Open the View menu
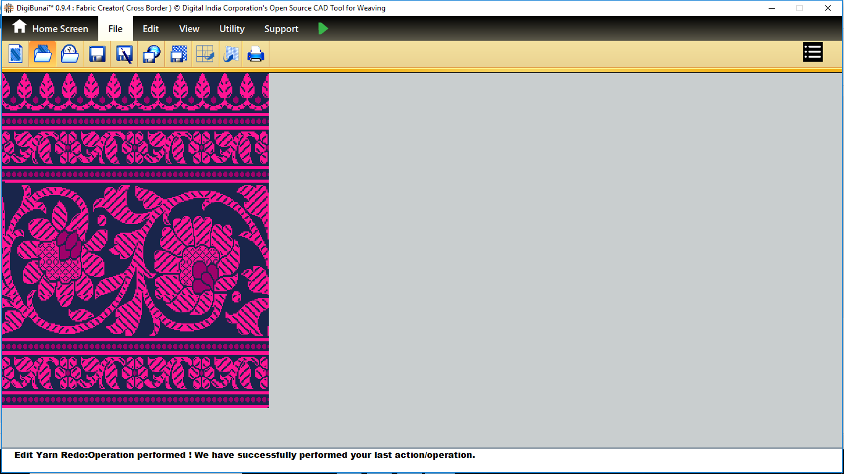844x474 pixels. (189, 29)
